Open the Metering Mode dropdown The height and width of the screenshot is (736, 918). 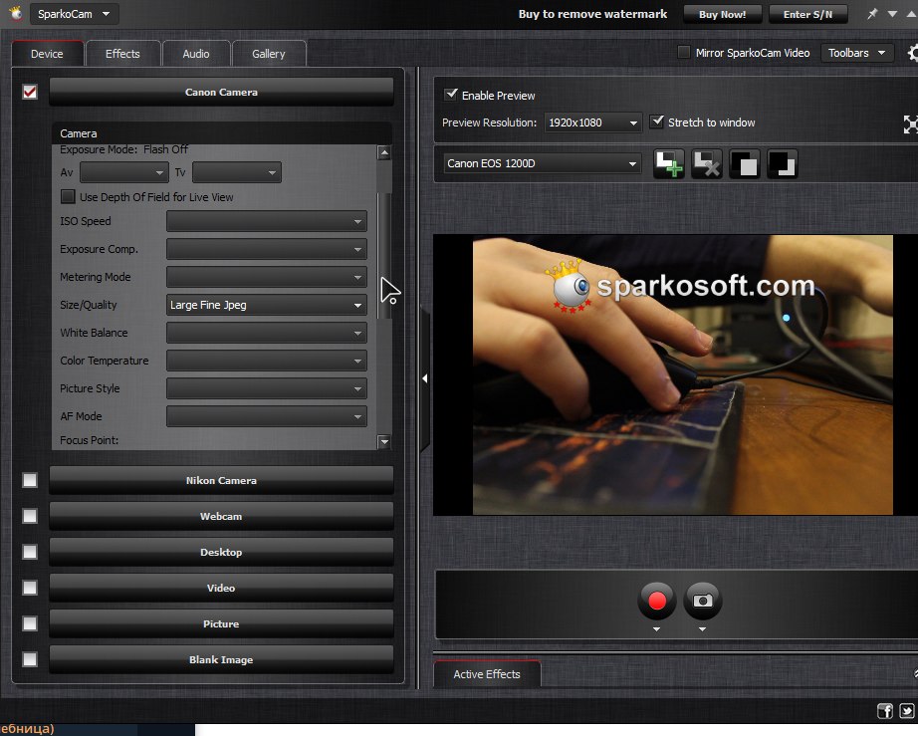(x=267, y=277)
